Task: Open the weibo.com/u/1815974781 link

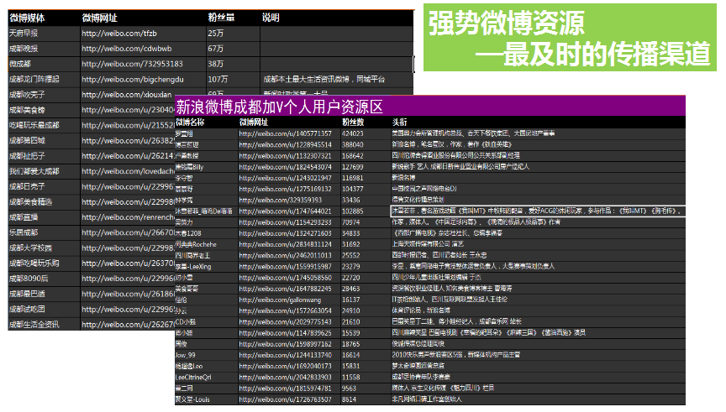Action: tap(285, 388)
